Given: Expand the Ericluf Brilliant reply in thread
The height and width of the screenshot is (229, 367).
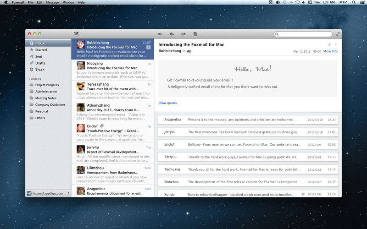Looking at the screenshot, I should [248, 144].
